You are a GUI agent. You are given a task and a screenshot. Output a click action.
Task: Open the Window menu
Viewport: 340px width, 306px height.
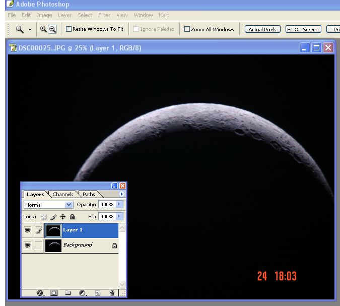[x=144, y=15]
